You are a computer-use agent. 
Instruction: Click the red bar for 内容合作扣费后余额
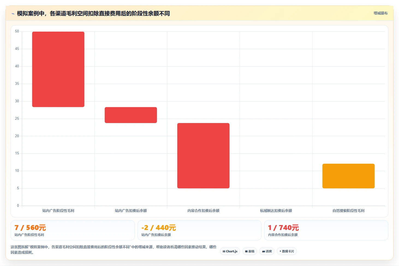click(203, 156)
